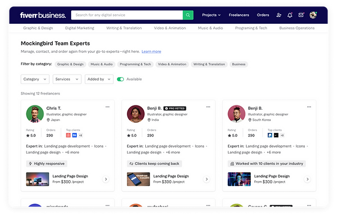Open the three-dot menu on South Korea Benji B. card

tap(309, 107)
